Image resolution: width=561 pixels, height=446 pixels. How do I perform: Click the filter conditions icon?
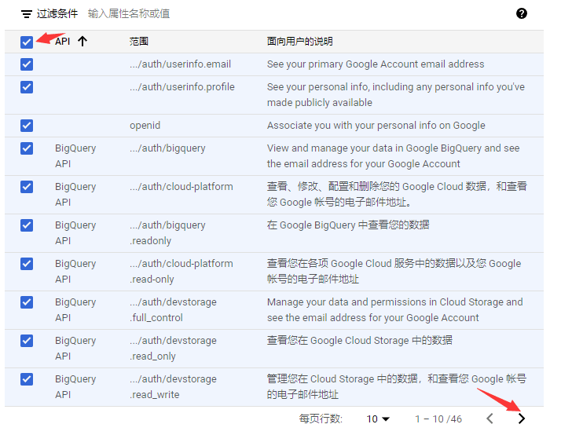click(27, 14)
